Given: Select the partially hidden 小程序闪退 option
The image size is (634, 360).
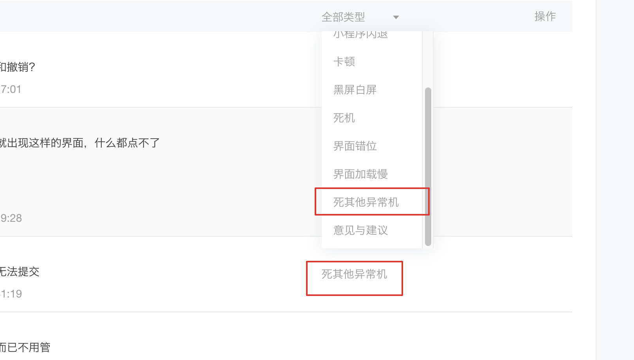Looking at the screenshot, I should tap(360, 35).
